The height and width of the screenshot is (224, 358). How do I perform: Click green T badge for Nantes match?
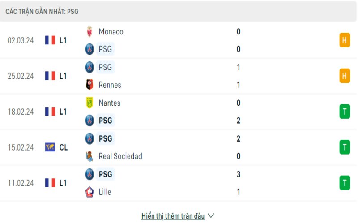(x=344, y=112)
